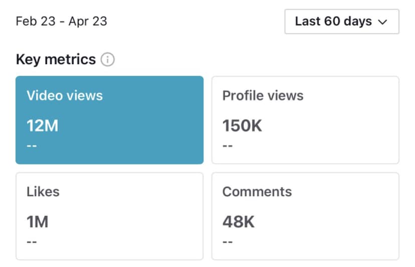Click the dash placeholder under 12M

tap(32, 146)
